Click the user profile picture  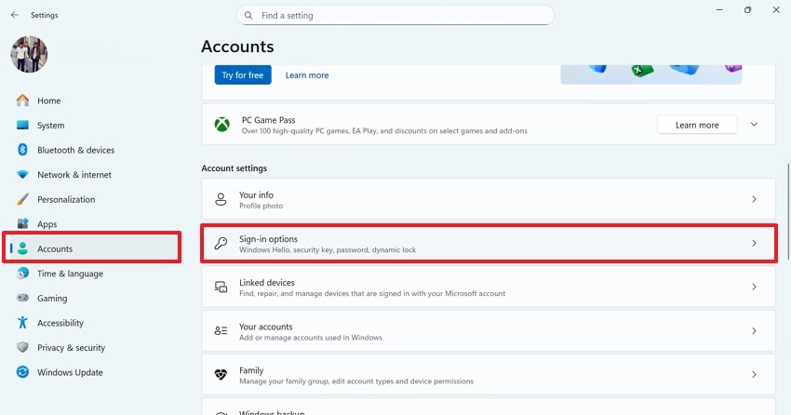click(29, 54)
